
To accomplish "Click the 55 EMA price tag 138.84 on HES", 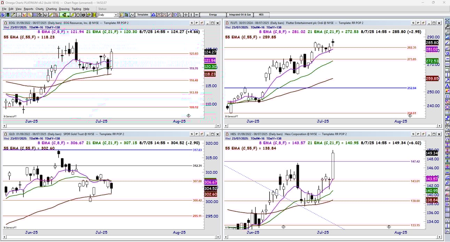I will [432, 200].
